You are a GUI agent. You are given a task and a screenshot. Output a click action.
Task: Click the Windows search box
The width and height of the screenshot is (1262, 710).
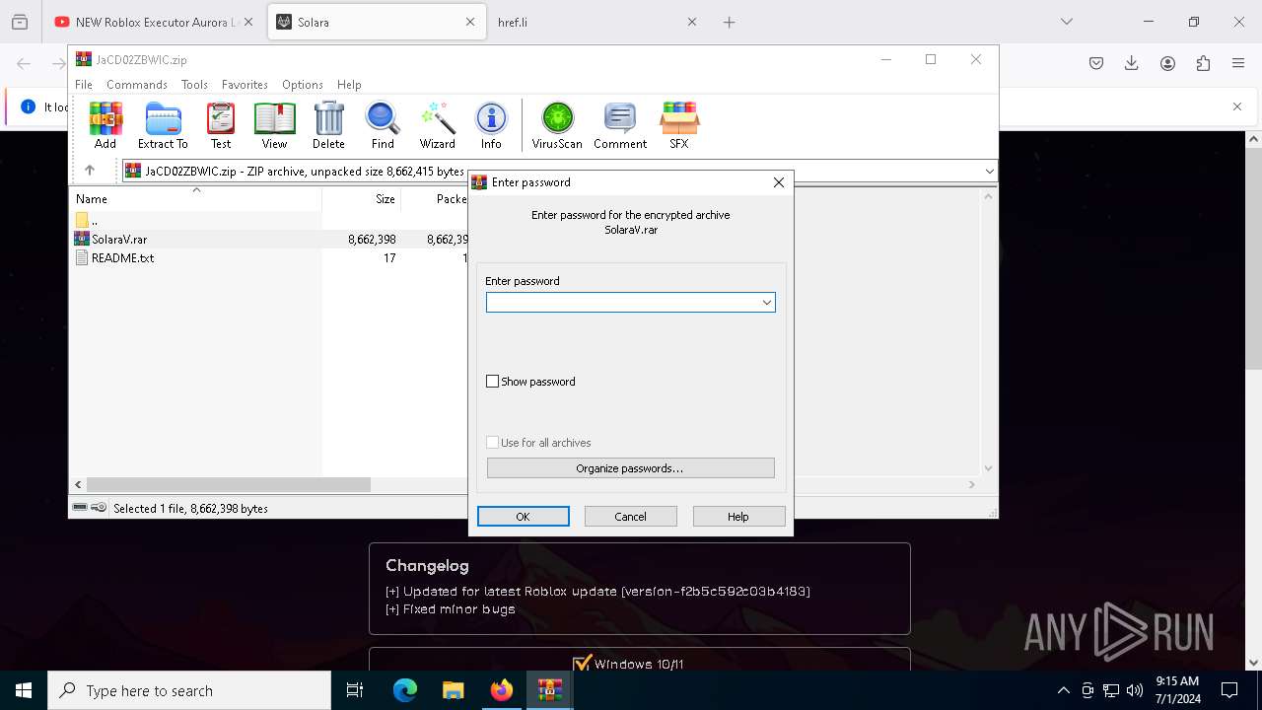[x=189, y=690]
